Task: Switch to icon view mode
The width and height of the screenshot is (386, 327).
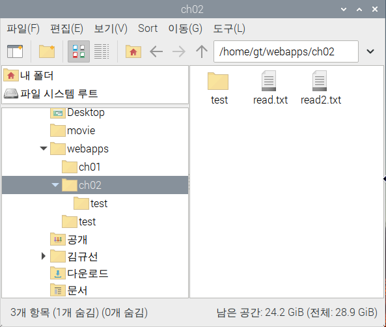Action: (x=79, y=51)
